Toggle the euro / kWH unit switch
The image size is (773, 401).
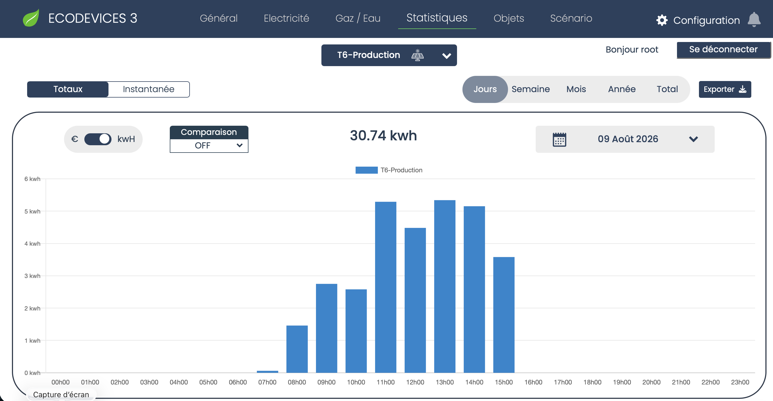click(98, 139)
